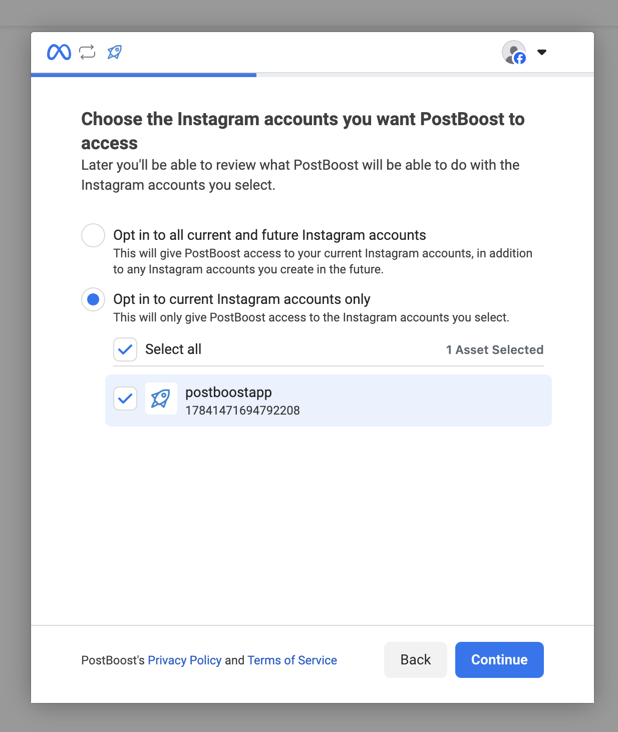Click the postboostapp rocket thumbnail
Viewport: 618px width, 732px height.
click(x=161, y=399)
